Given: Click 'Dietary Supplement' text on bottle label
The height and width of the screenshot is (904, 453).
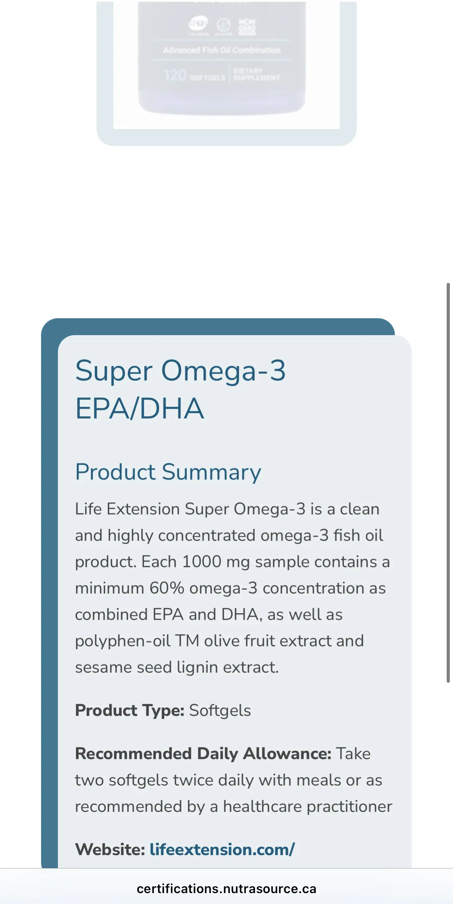Looking at the screenshot, I should coord(257,75).
